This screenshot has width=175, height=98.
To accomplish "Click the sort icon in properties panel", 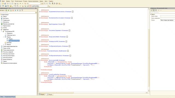I will point(151,10).
